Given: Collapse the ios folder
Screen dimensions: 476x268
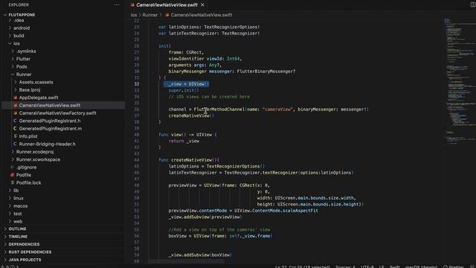Looking at the screenshot, I should click(x=16, y=43).
